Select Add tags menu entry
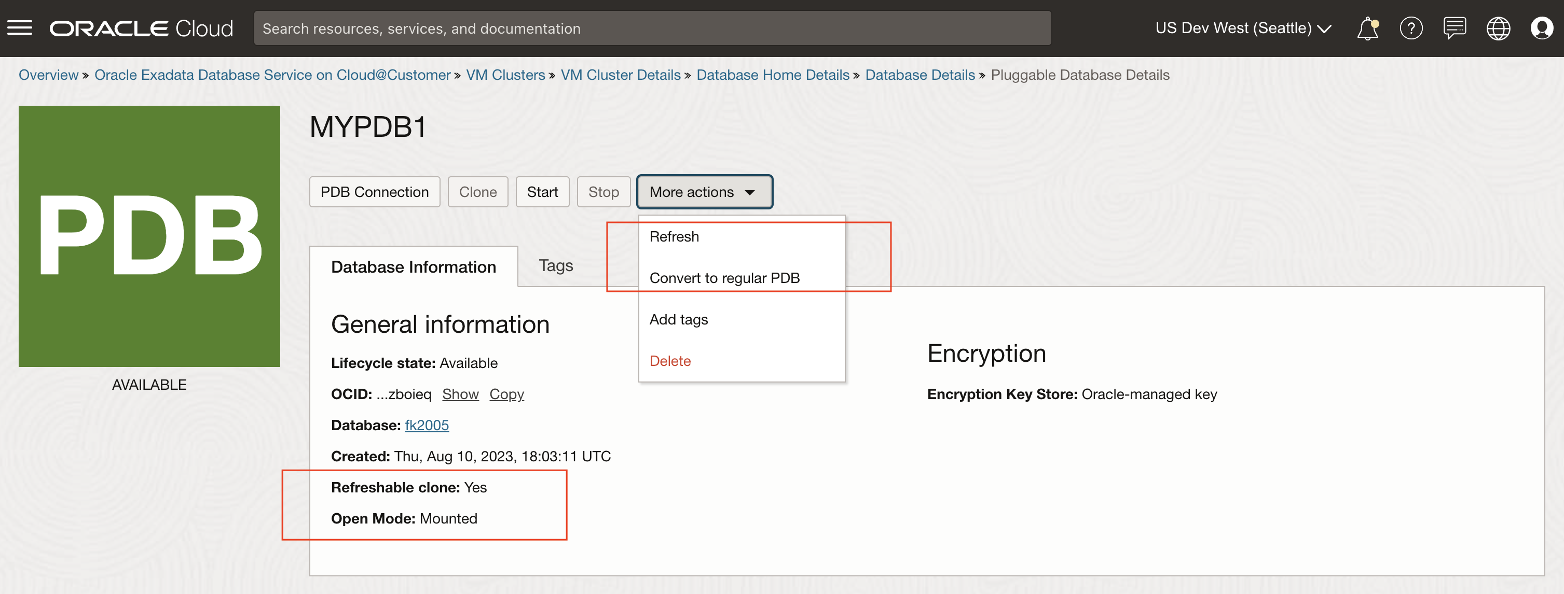Image resolution: width=1564 pixels, height=594 pixels. click(678, 319)
